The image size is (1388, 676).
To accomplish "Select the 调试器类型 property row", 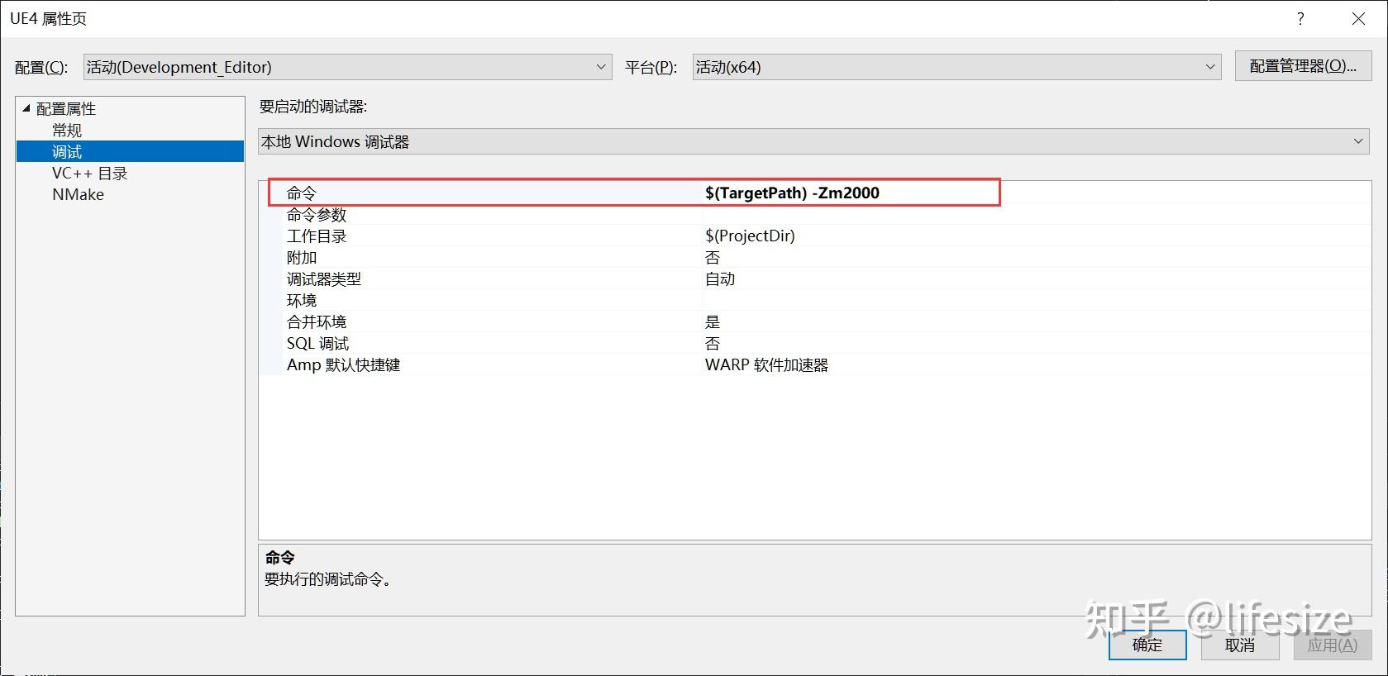I will pyautogui.click(x=324, y=279).
